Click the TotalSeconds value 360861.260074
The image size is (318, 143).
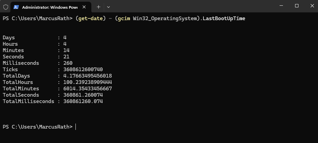tap(83, 95)
